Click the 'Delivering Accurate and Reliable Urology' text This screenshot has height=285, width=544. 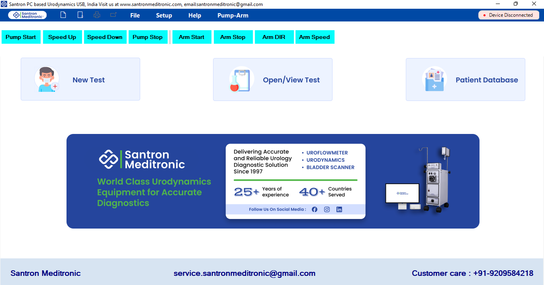[x=262, y=161]
